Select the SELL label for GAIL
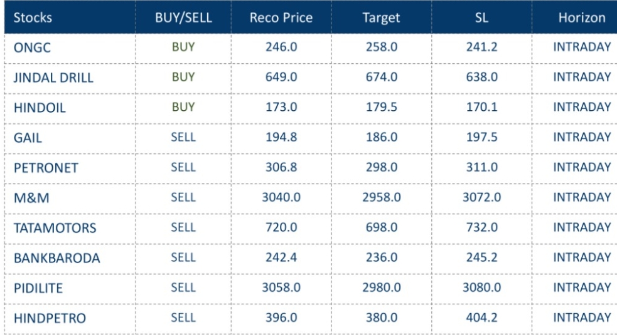The height and width of the screenshot is (335, 617). point(183,137)
